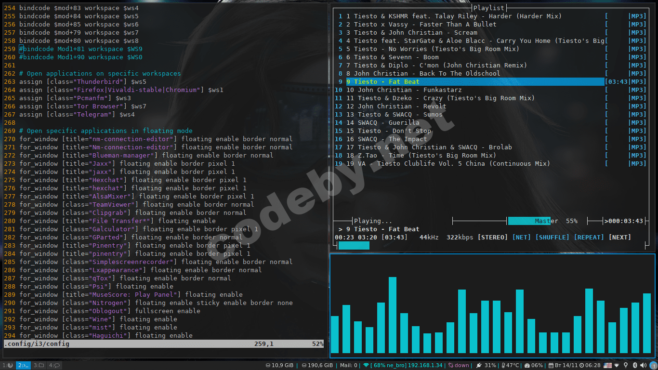658x370 pixels.
Task: Open the US flag keyboard layout indicator
Action: click(607, 365)
